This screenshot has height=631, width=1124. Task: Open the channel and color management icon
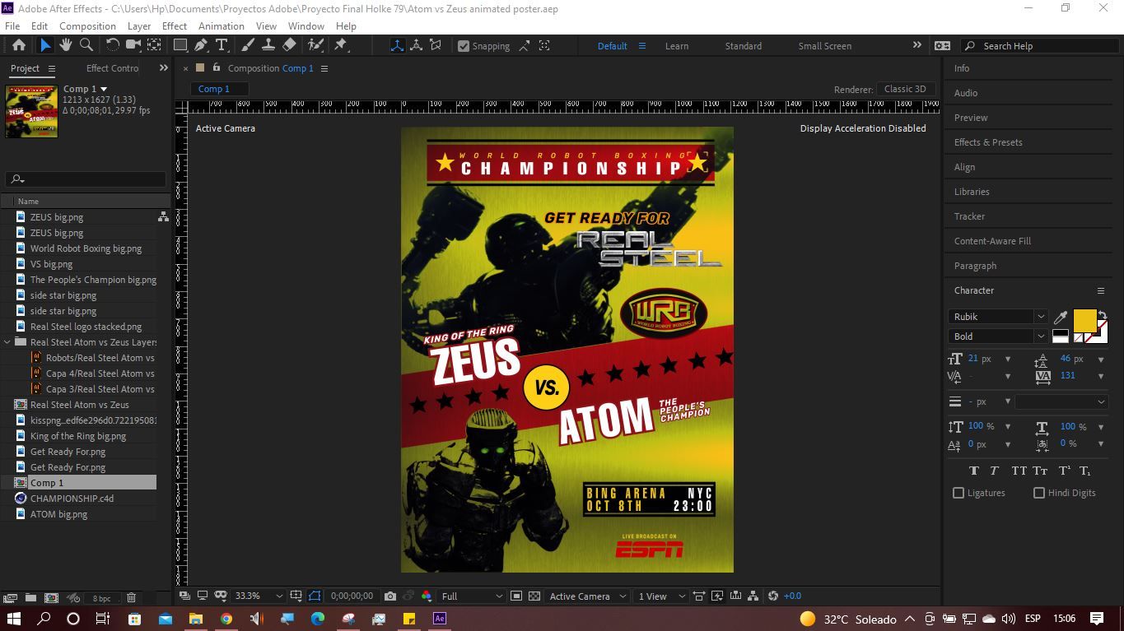(x=427, y=596)
